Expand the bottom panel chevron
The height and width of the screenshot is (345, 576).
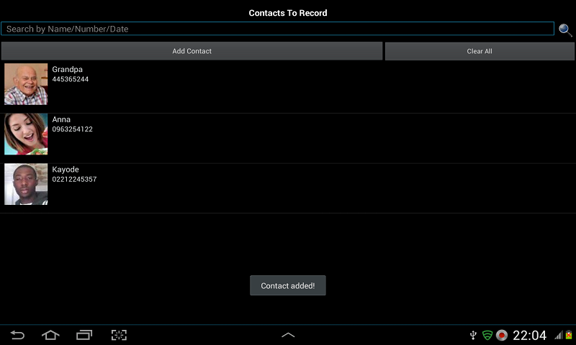pyautogui.click(x=288, y=335)
